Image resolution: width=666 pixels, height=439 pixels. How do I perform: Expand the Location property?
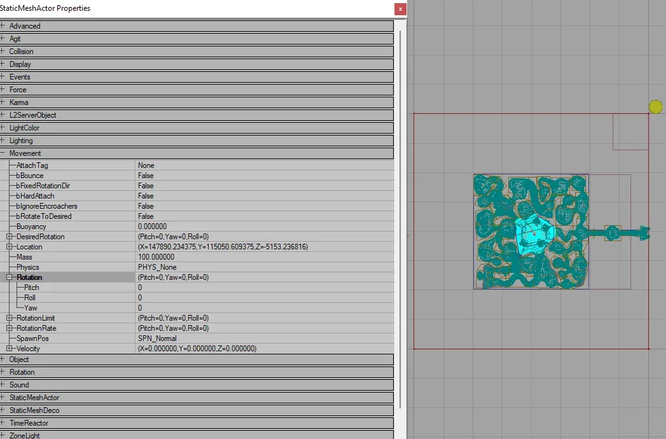[x=10, y=247]
